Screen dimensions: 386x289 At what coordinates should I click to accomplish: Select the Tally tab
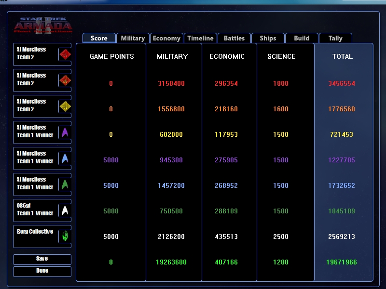click(335, 38)
